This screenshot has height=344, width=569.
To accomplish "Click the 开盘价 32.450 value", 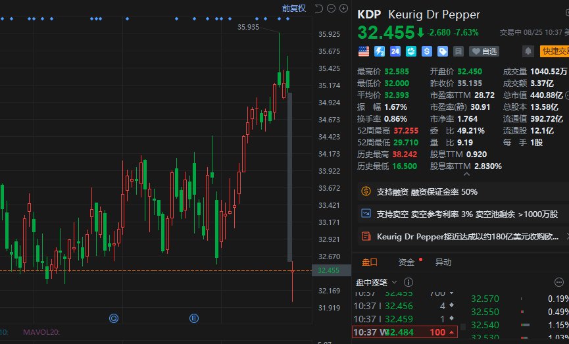I will point(470,72).
